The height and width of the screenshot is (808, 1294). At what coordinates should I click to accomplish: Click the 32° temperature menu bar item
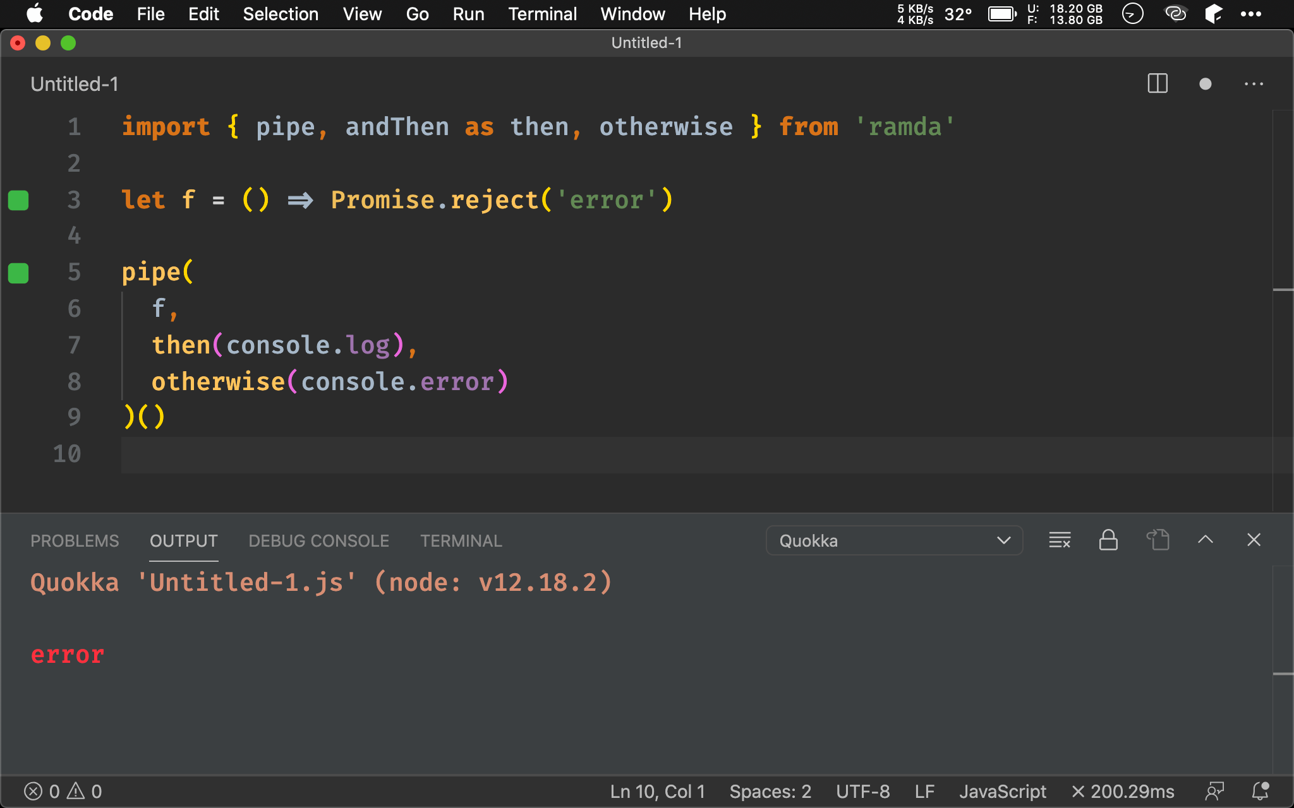[958, 14]
